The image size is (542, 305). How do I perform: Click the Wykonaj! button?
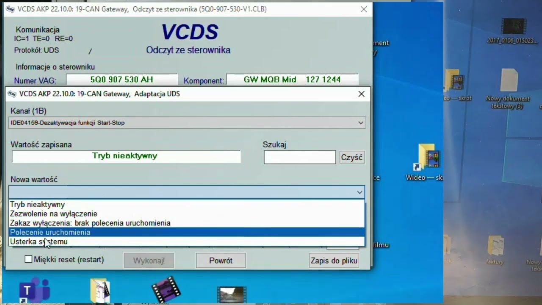coord(149,261)
